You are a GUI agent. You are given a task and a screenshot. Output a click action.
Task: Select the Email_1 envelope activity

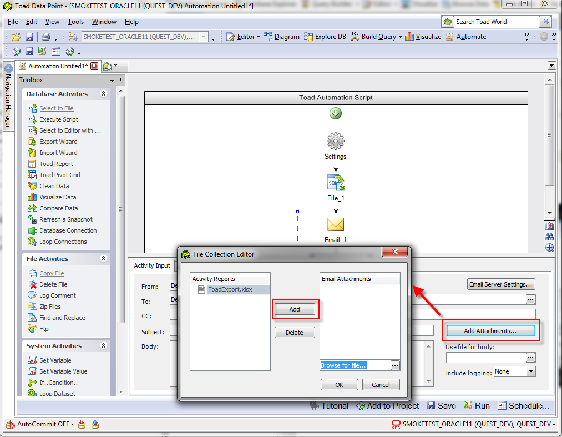coord(336,225)
